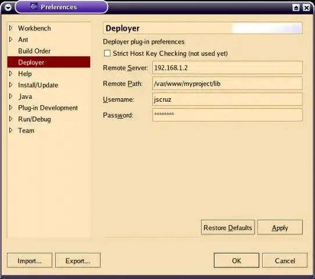Click into the Remote Server field
The image size is (315, 279).
[227, 67]
